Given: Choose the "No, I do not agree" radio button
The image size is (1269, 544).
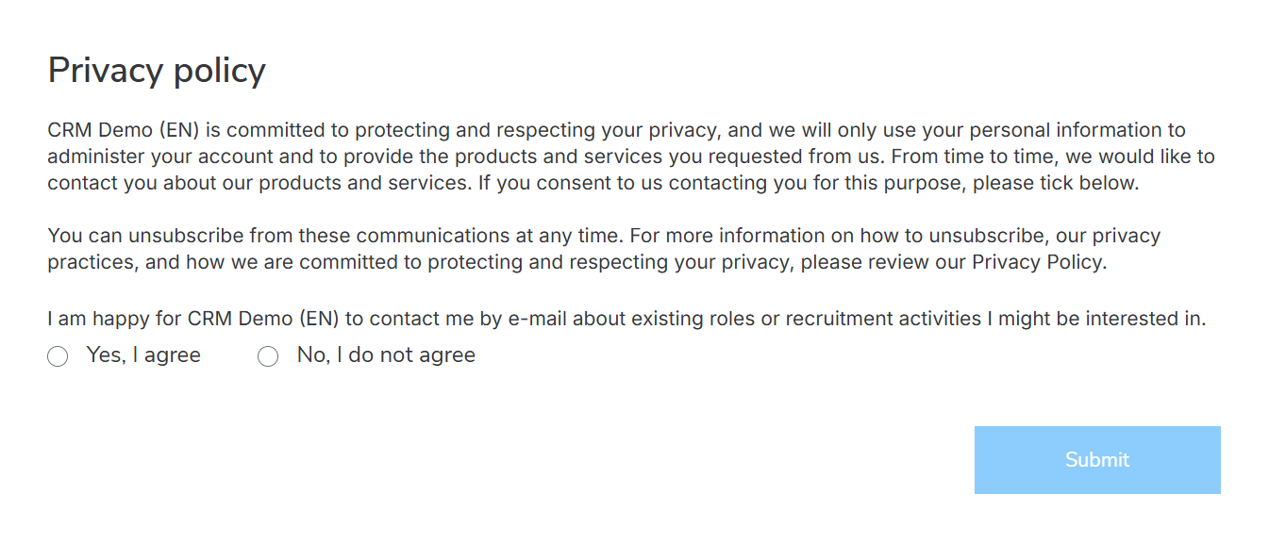Looking at the screenshot, I should click(268, 356).
